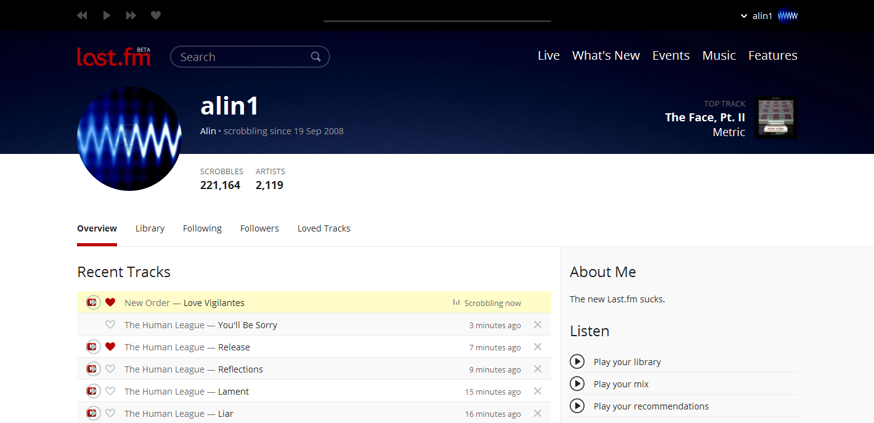Start Play your mix
874x423 pixels.
tap(621, 384)
